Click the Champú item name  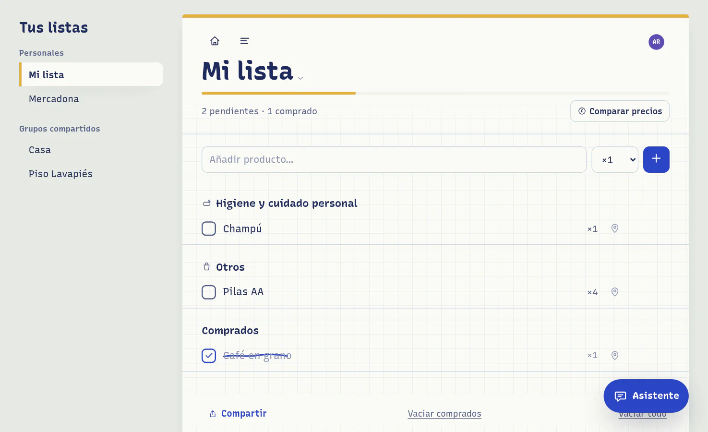[x=242, y=229]
